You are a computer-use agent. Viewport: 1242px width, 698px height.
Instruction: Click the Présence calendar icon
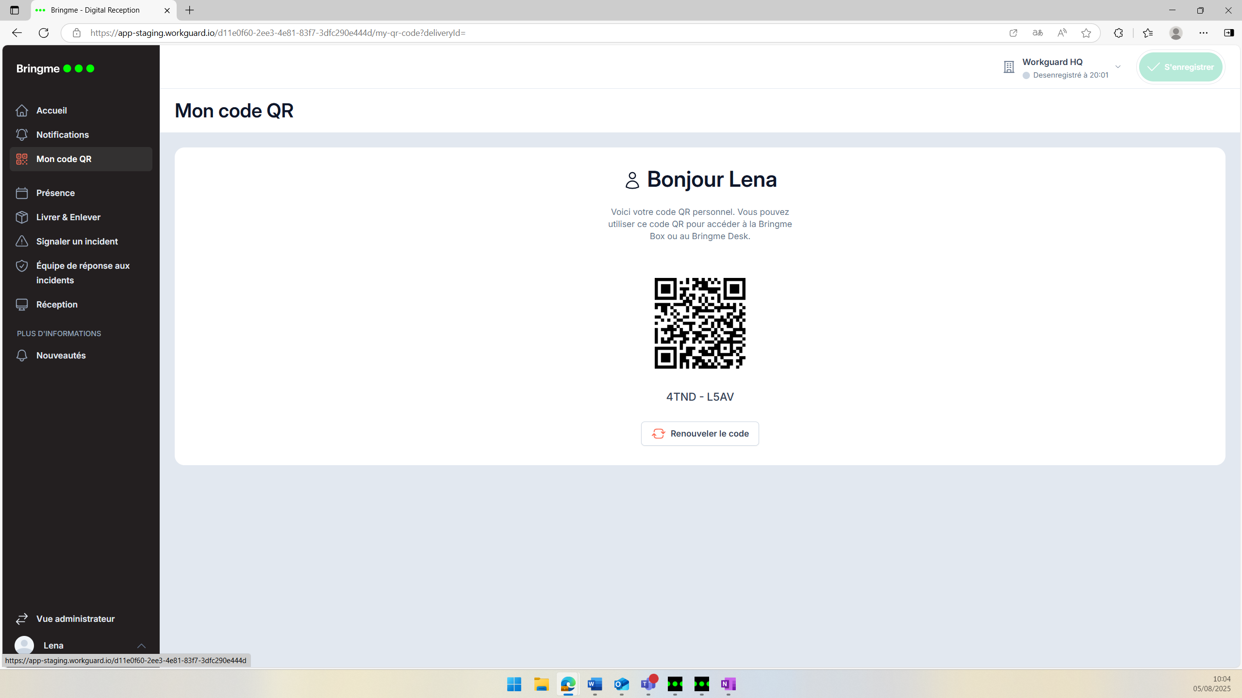point(22,193)
